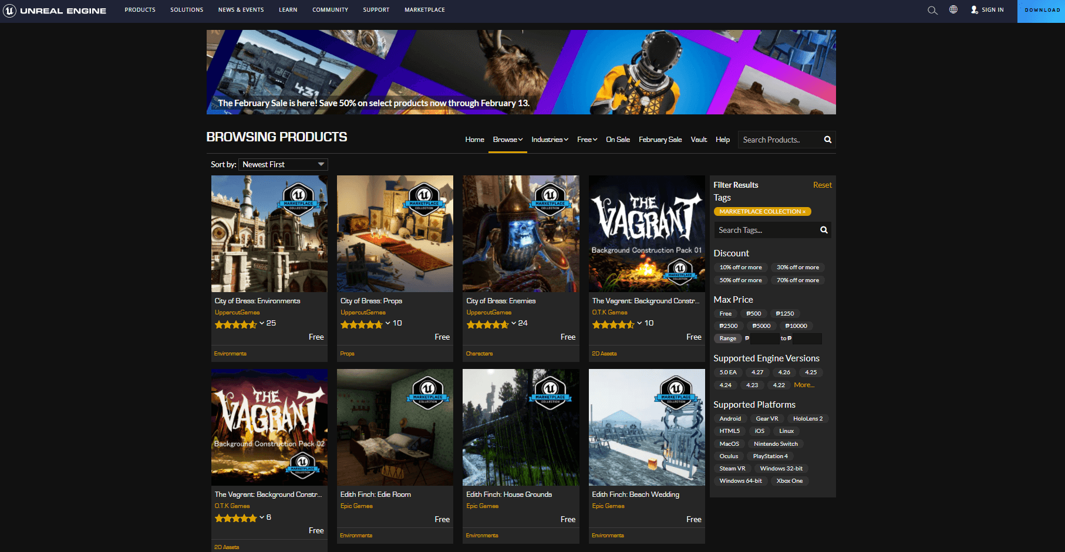Viewport: 1065px width, 552px height.
Task: Click the globe language icon
Action: point(953,10)
